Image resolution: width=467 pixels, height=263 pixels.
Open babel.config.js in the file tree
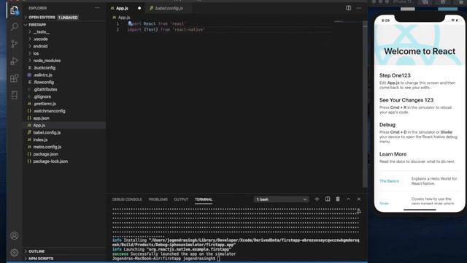(47, 132)
